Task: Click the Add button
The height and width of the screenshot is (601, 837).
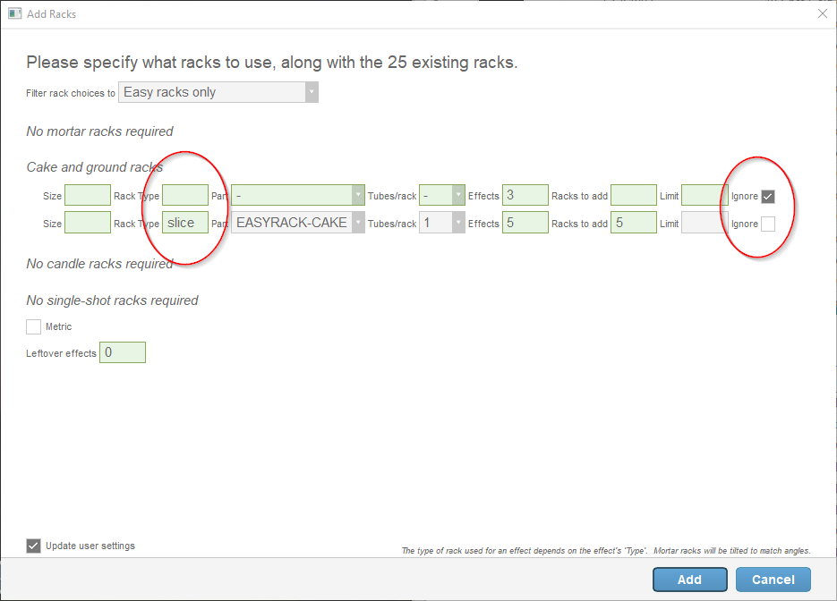Action: pyautogui.click(x=689, y=579)
